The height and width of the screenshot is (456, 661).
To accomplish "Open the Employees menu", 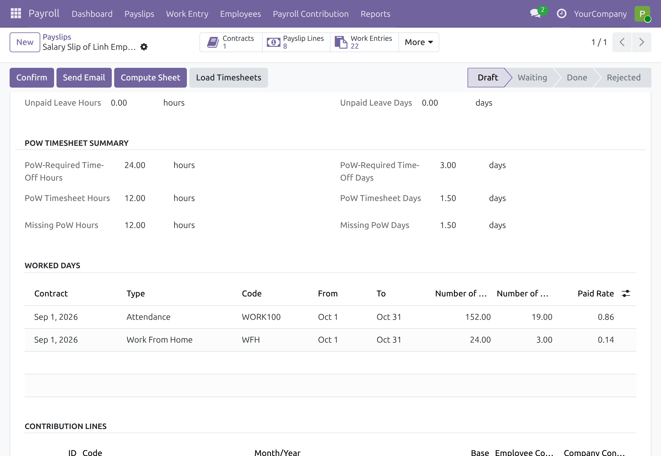I will pos(240,14).
